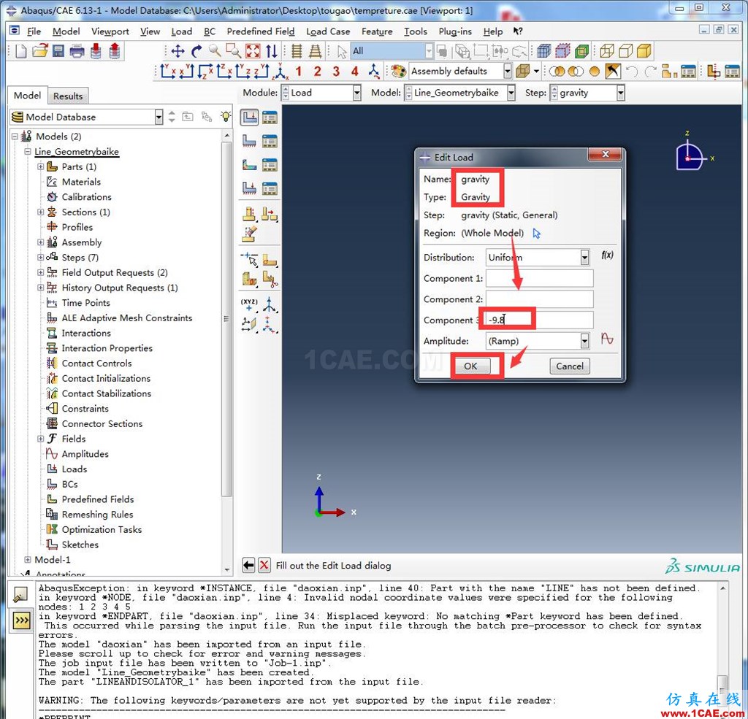Print the viewport
This screenshot has height=719, width=748.
click(77, 51)
